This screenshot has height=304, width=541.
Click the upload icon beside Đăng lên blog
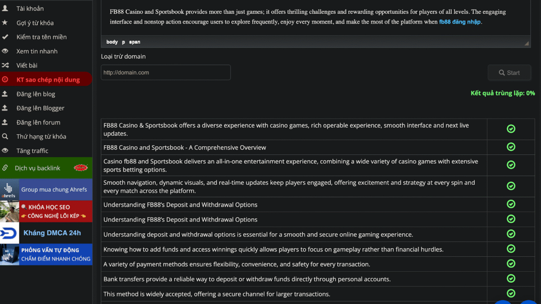[x=5, y=94]
